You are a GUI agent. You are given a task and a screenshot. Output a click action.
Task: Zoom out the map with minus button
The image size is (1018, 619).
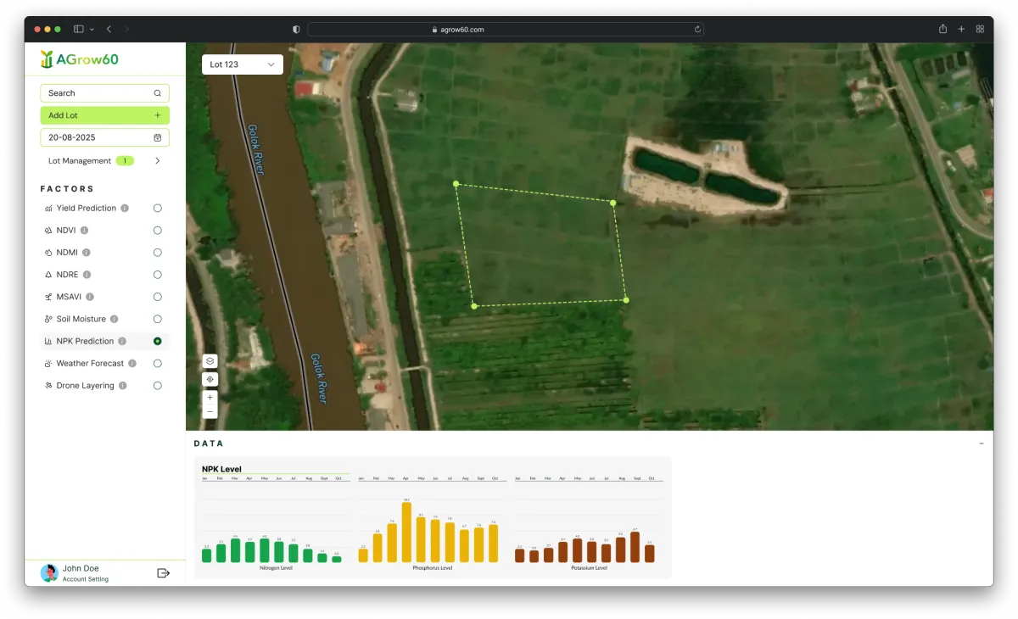pos(210,411)
